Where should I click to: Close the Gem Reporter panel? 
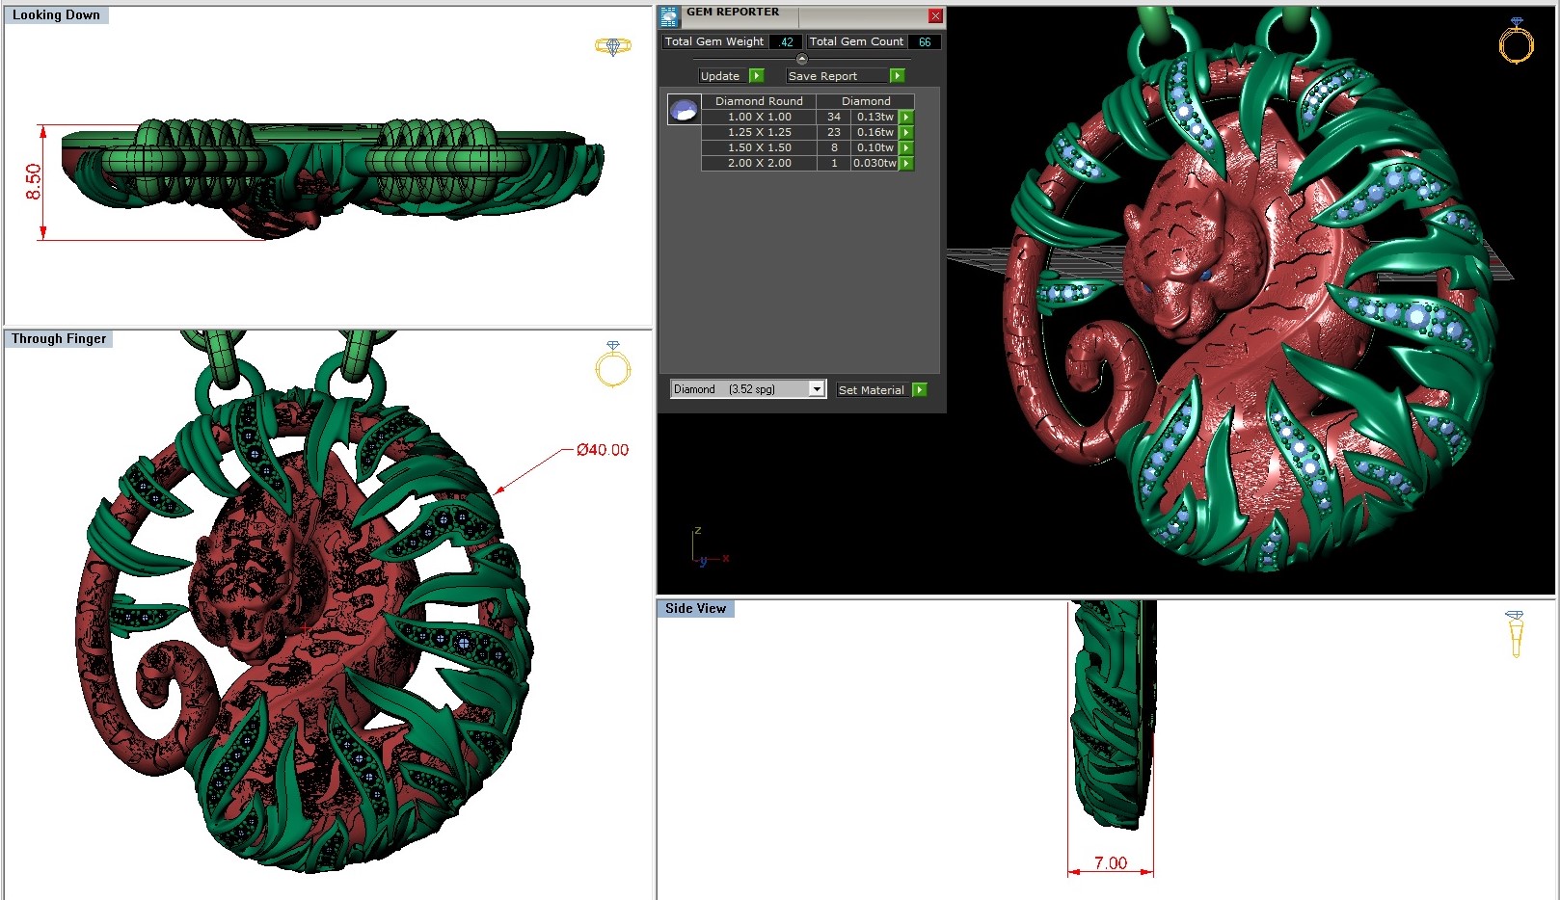[x=935, y=15]
